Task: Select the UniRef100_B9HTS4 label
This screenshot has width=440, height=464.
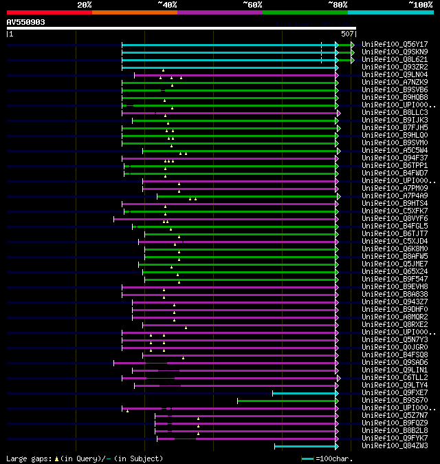Action: tap(395, 204)
